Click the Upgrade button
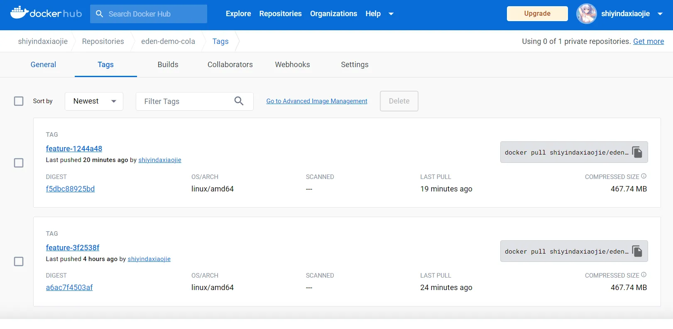The height and width of the screenshot is (329, 673). [x=537, y=14]
